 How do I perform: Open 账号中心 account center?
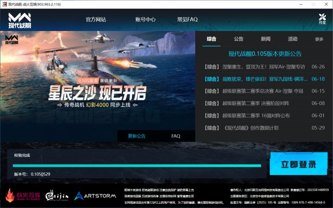pyautogui.click(x=146, y=19)
